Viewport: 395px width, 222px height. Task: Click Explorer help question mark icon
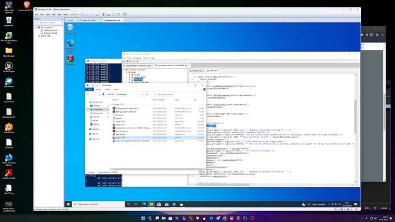(204, 89)
